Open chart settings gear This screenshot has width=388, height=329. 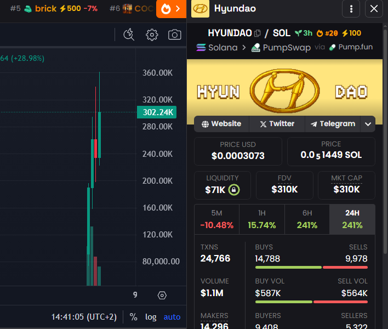152,35
